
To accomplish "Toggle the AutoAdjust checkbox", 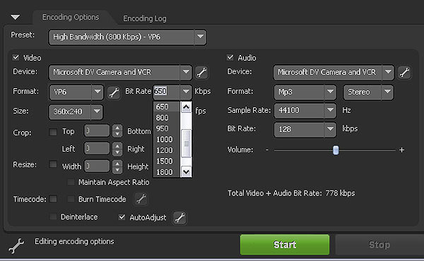I will pyautogui.click(x=122, y=217).
